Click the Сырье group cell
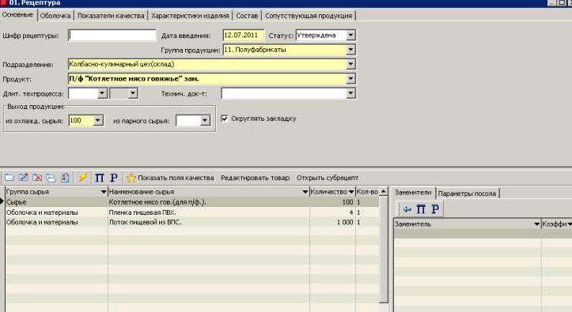572x312 pixels. [x=56, y=202]
